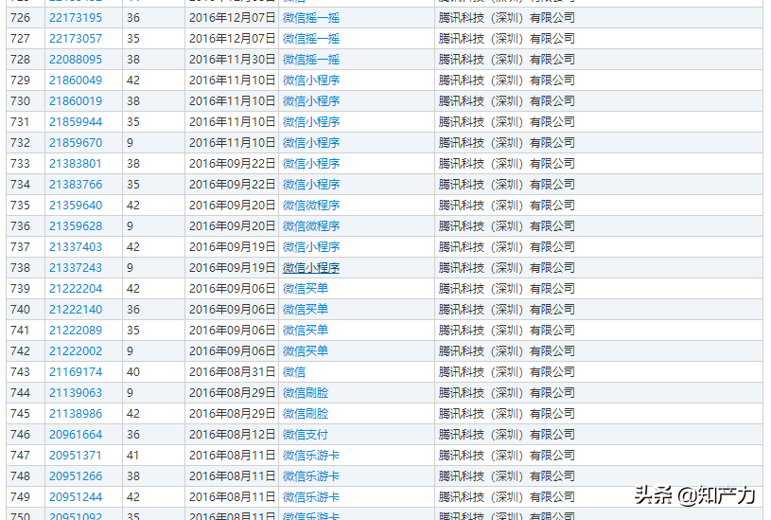Open application number 21337243

76,268
